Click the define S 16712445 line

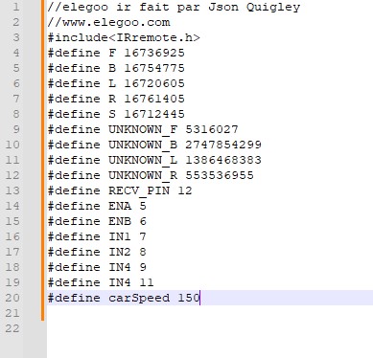116,114
